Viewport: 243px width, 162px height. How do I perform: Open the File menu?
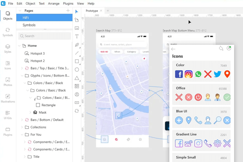click(11, 3)
